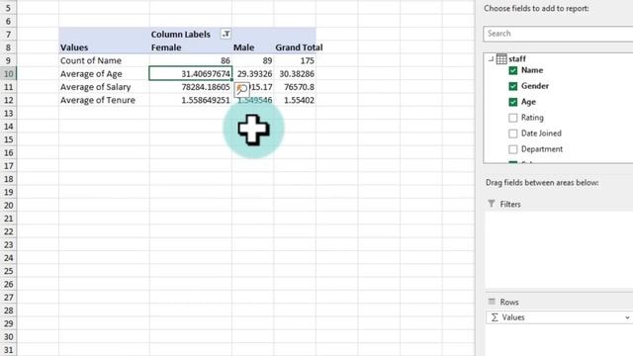Viewport: 633px width, 356px height.
Task: Check the Date Joined field checkbox
Action: [x=512, y=133]
